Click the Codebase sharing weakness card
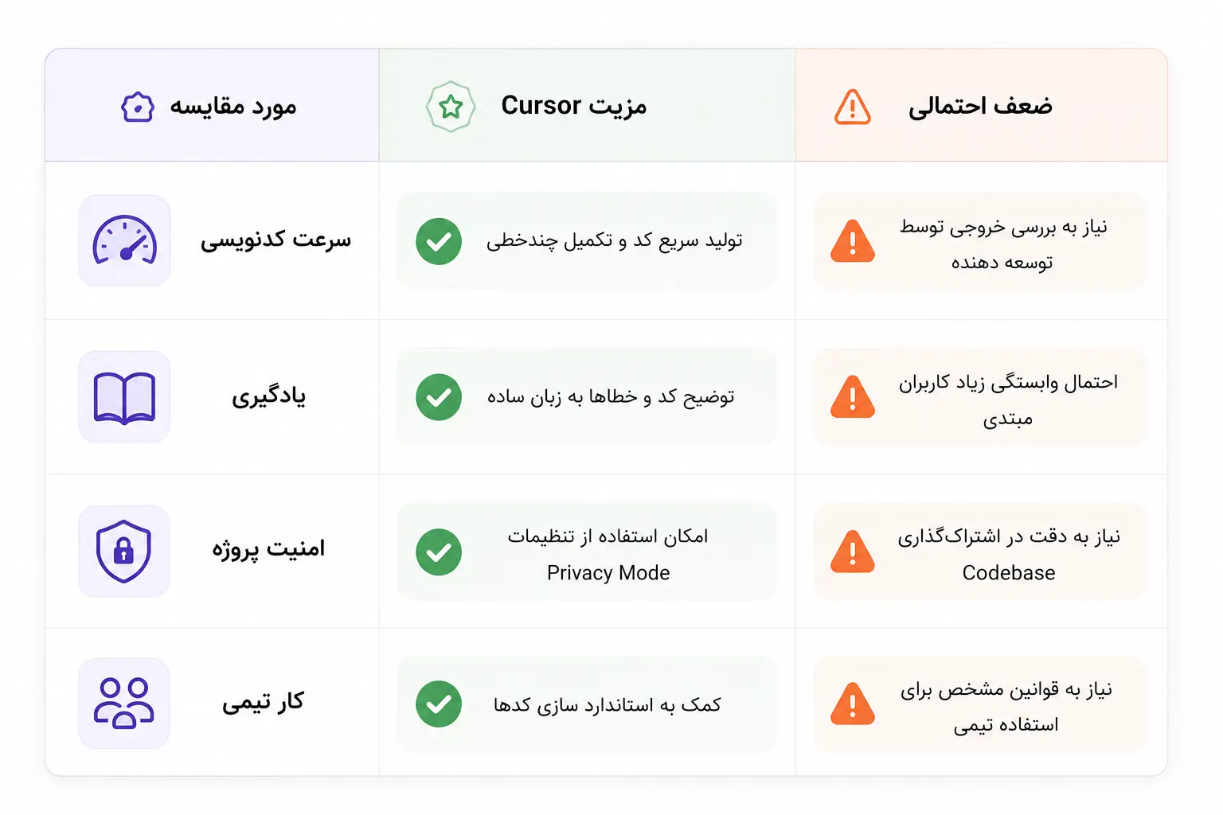Screen dimensions: 1223x815 coord(979,552)
